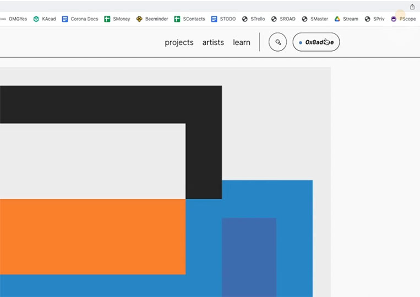Click the STODO blue document icon
Image resolution: width=420 pixels, height=297 pixels.
[214, 19]
